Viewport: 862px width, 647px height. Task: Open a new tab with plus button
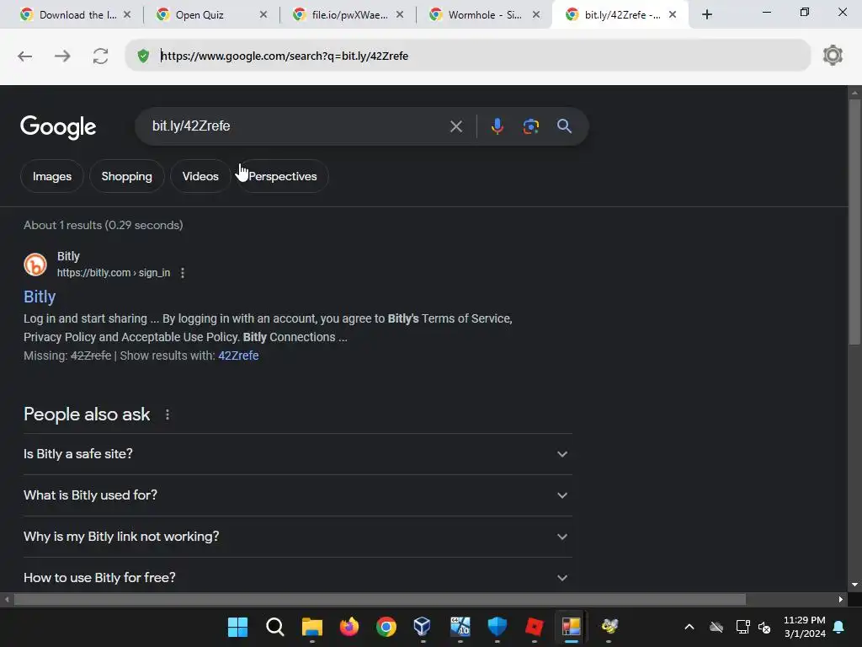coord(707,15)
